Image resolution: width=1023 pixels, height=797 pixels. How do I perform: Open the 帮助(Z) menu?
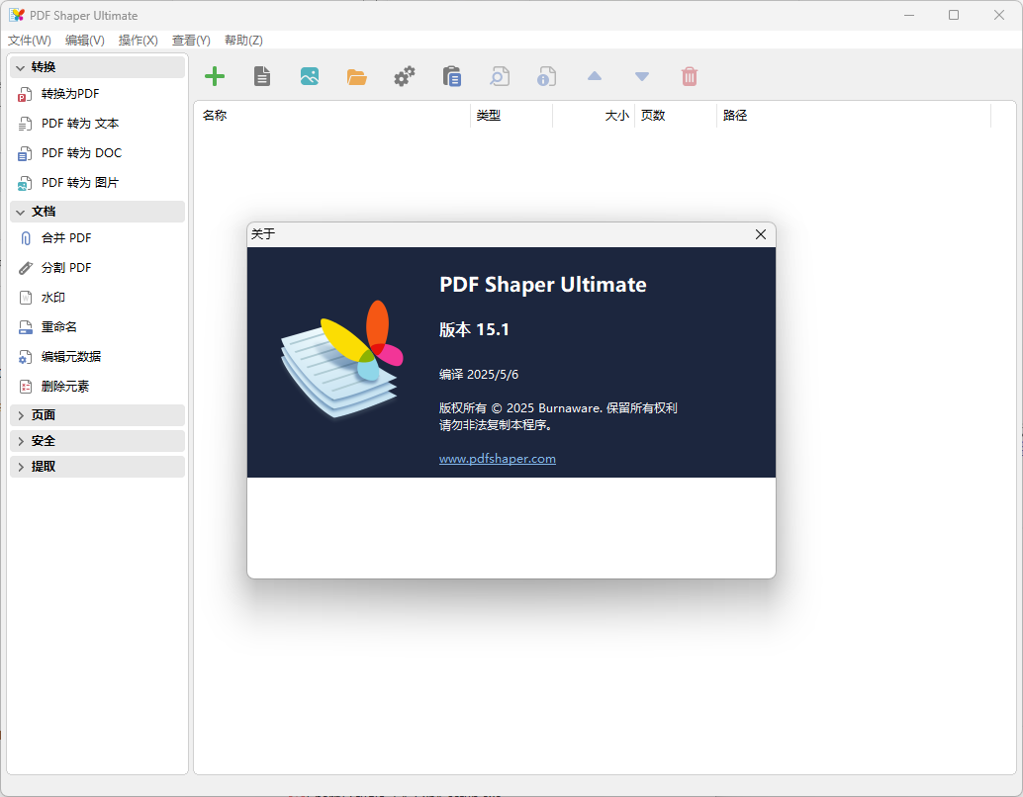click(x=243, y=41)
